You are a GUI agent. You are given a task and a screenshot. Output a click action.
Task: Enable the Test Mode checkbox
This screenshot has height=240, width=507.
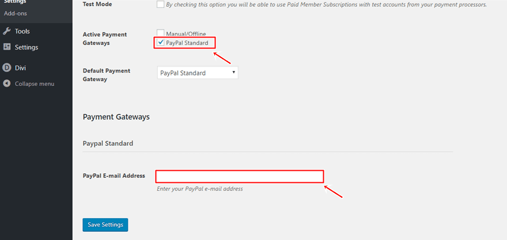[x=160, y=5]
